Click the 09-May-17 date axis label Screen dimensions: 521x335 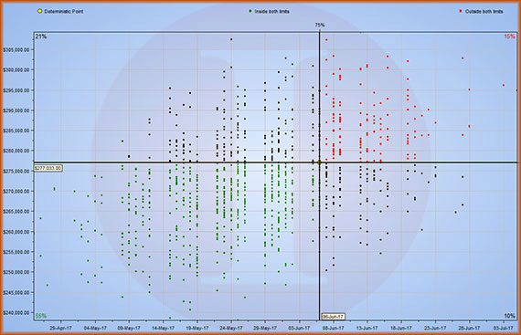129,328
